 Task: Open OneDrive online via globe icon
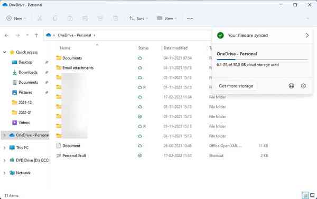(x=291, y=86)
